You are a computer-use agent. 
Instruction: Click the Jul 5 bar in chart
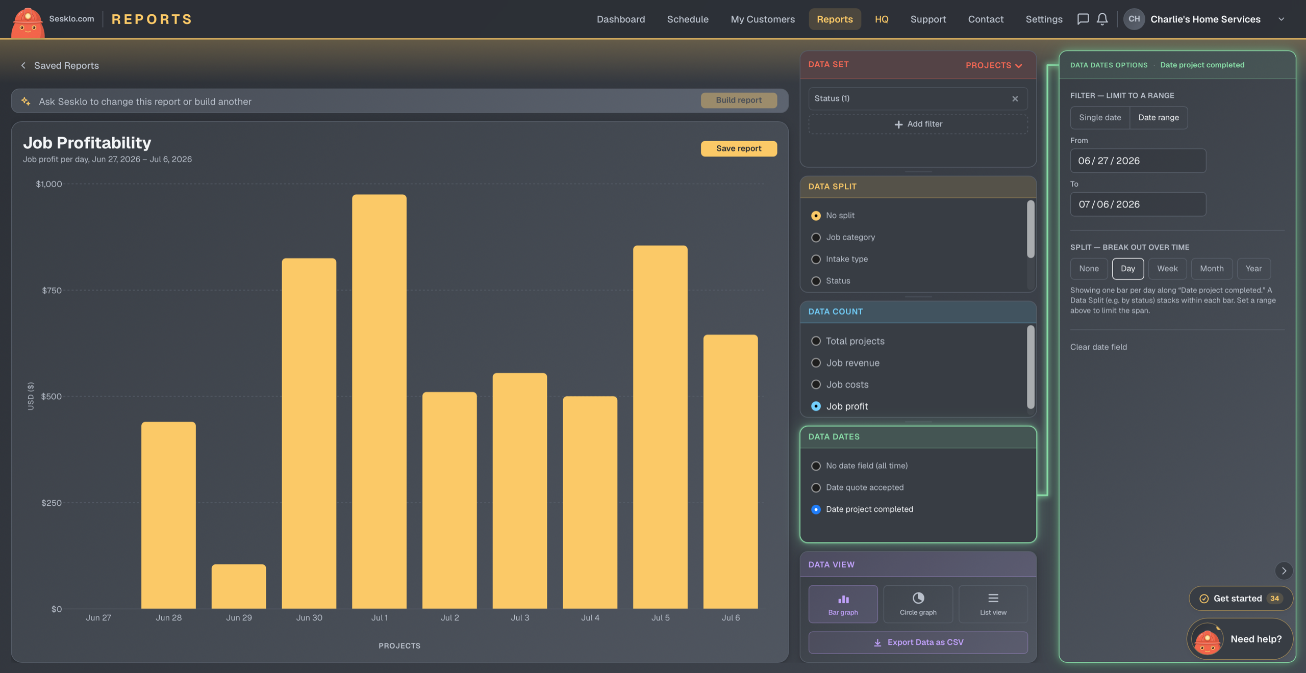point(660,427)
